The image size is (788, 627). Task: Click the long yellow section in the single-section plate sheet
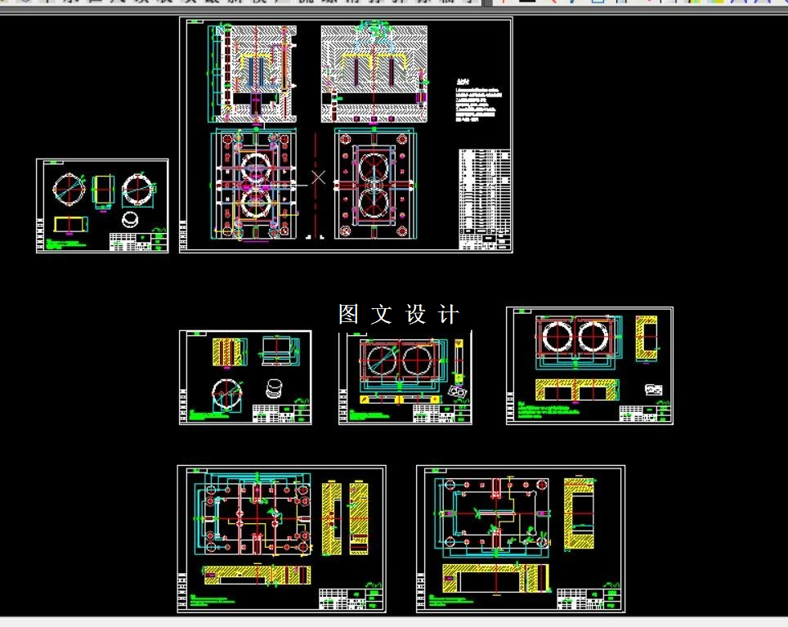pos(495,578)
